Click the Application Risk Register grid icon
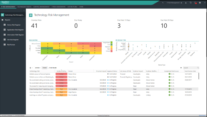Image resolution: width=207 pixels, height=117 pixels. 5,30
